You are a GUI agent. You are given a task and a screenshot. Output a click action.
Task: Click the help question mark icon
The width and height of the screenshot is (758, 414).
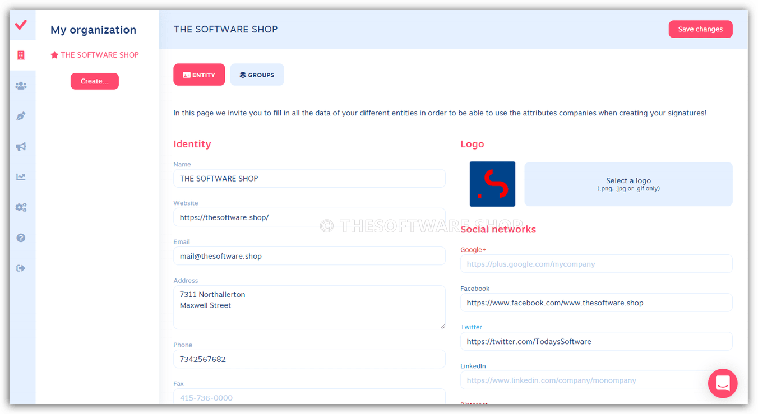click(21, 238)
